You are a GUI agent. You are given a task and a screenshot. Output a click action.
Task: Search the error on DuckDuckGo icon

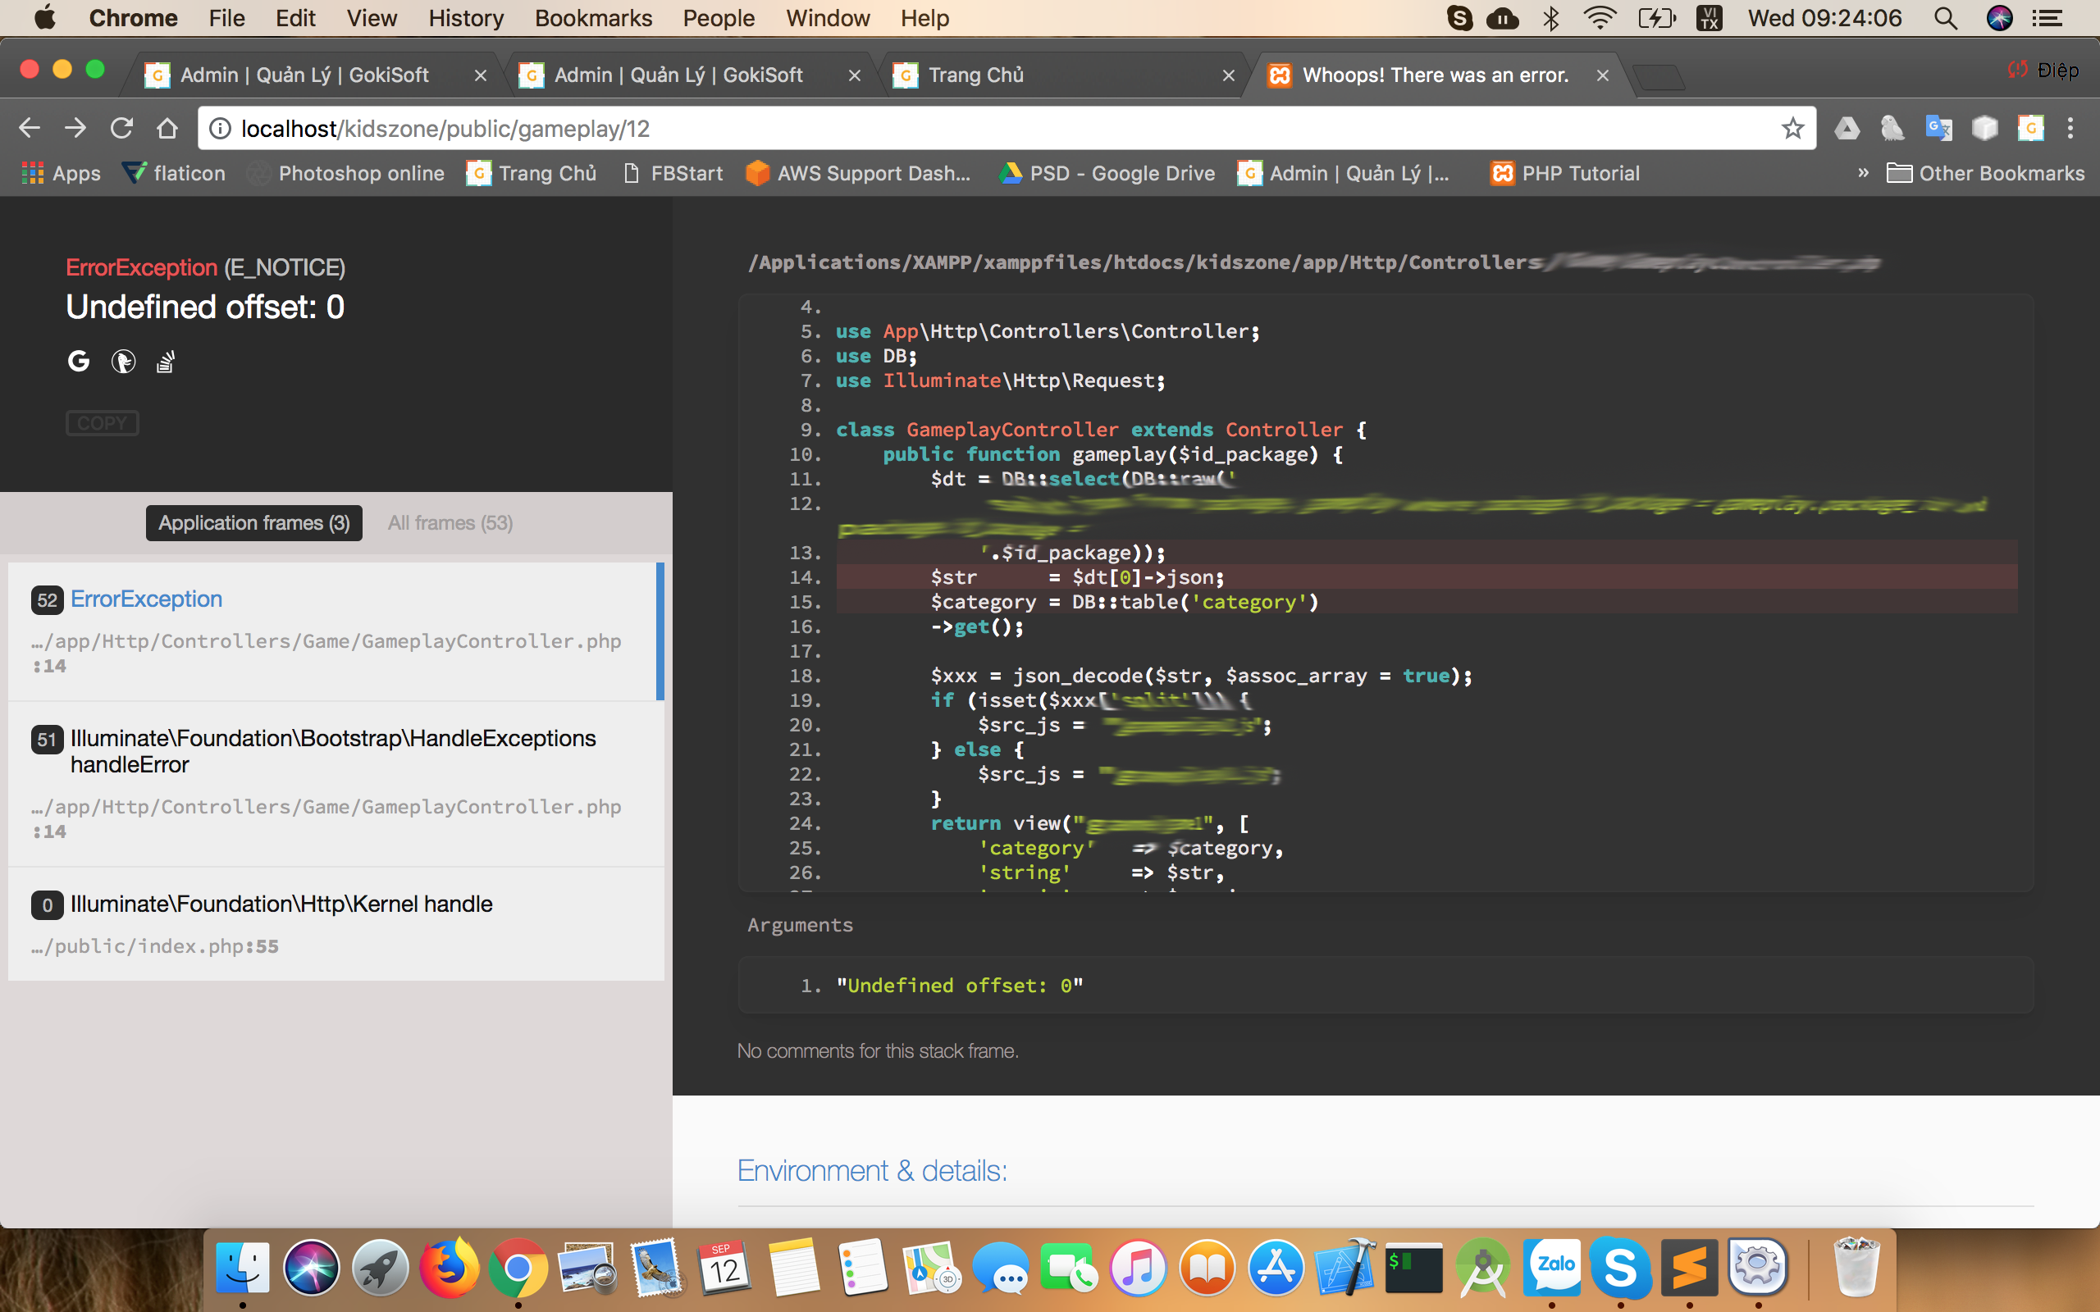[x=123, y=361]
